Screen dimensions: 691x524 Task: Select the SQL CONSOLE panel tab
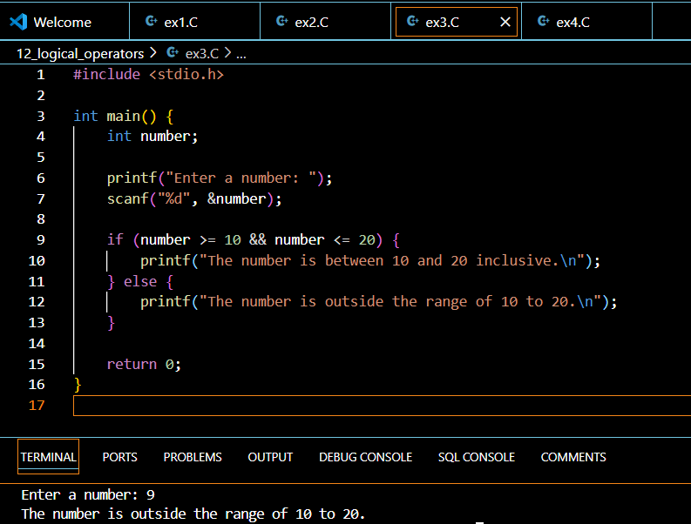coord(476,457)
